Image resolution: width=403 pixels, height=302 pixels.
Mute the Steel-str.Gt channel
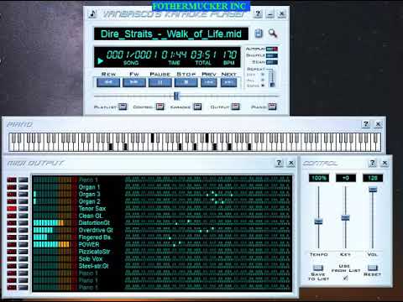click(x=12, y=266)
